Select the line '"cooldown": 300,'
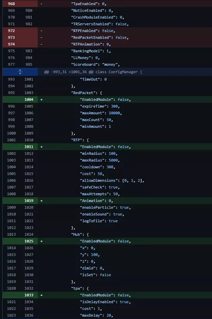Viewport: 212px width, 319px height. point(98,167)
